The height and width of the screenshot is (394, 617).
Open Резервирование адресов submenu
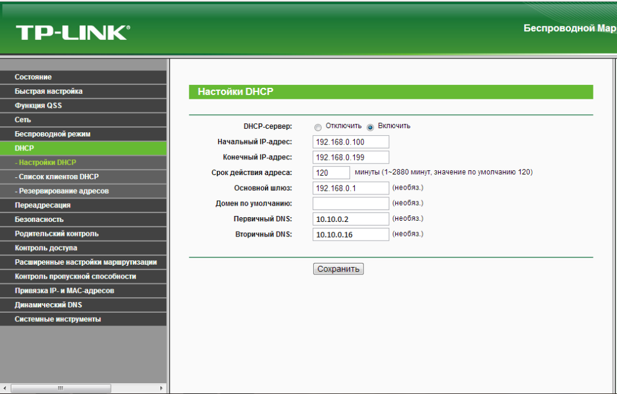coord(62,191)
